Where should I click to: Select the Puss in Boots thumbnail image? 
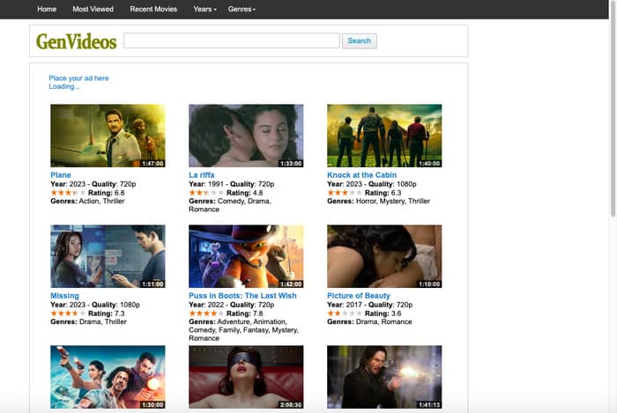click(x=246, y=256)
